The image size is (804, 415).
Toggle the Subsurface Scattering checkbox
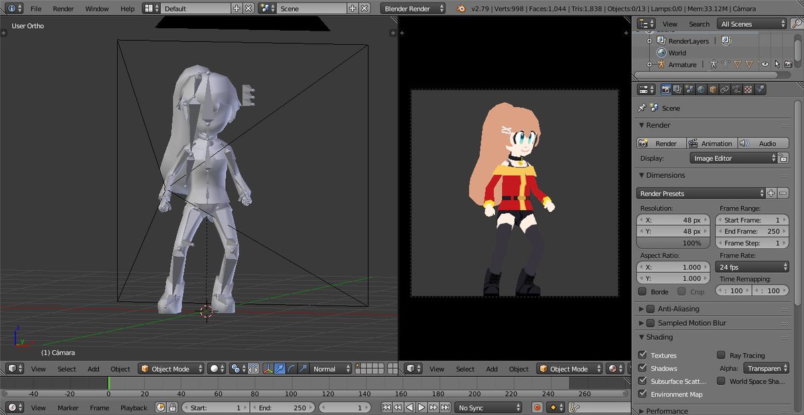click(x=643, y=381)
